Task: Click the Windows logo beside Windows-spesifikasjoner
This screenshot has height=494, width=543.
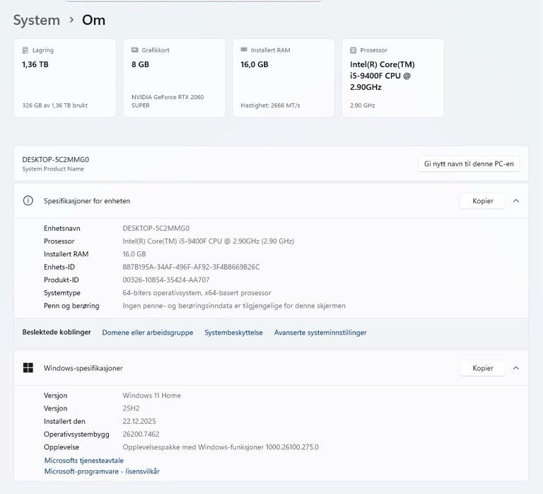Action: 28,368
